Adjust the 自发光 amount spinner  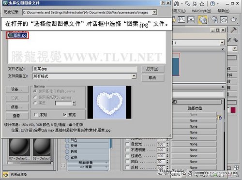[x=167, y=144]
